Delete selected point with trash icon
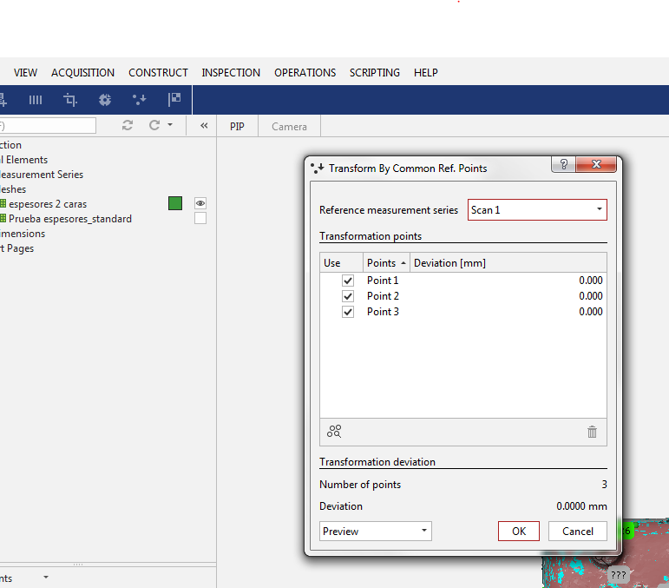The image size is (669, 588). [x=592, y=431]
